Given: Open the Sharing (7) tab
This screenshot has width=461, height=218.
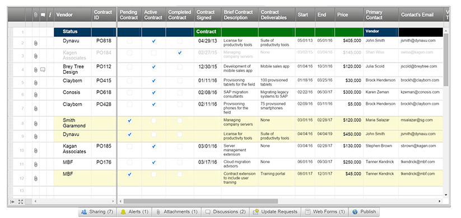Looking at the screenshot, I should (x=97, y=212).
